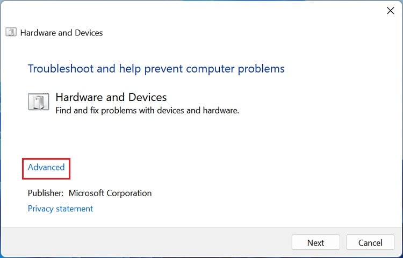403x258 pixels.
Task: Click computer problems at end of heading
Action: (x=235, y=69)
